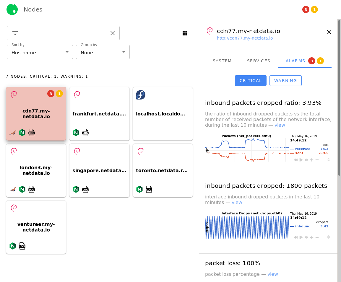Click nginx icon on cdn77 card
The image size is (341, 282).
22,133
